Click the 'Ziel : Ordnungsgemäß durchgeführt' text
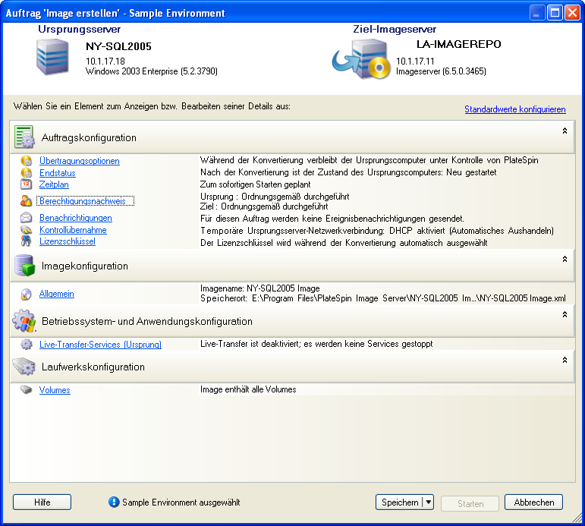 [x=264, y=206]
